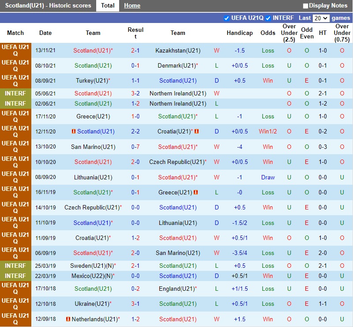
Task: Click the card icon beside Netherlands(U21) on 12/09/18
Action: coord(68,319)
